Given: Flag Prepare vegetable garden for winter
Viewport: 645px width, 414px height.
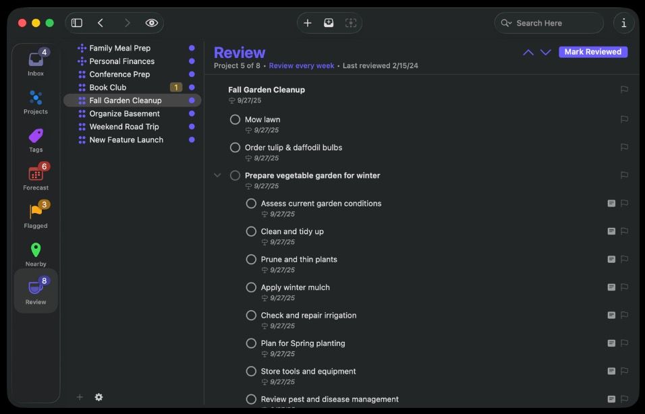Looking at the screenshot, I should click(624, 175).
